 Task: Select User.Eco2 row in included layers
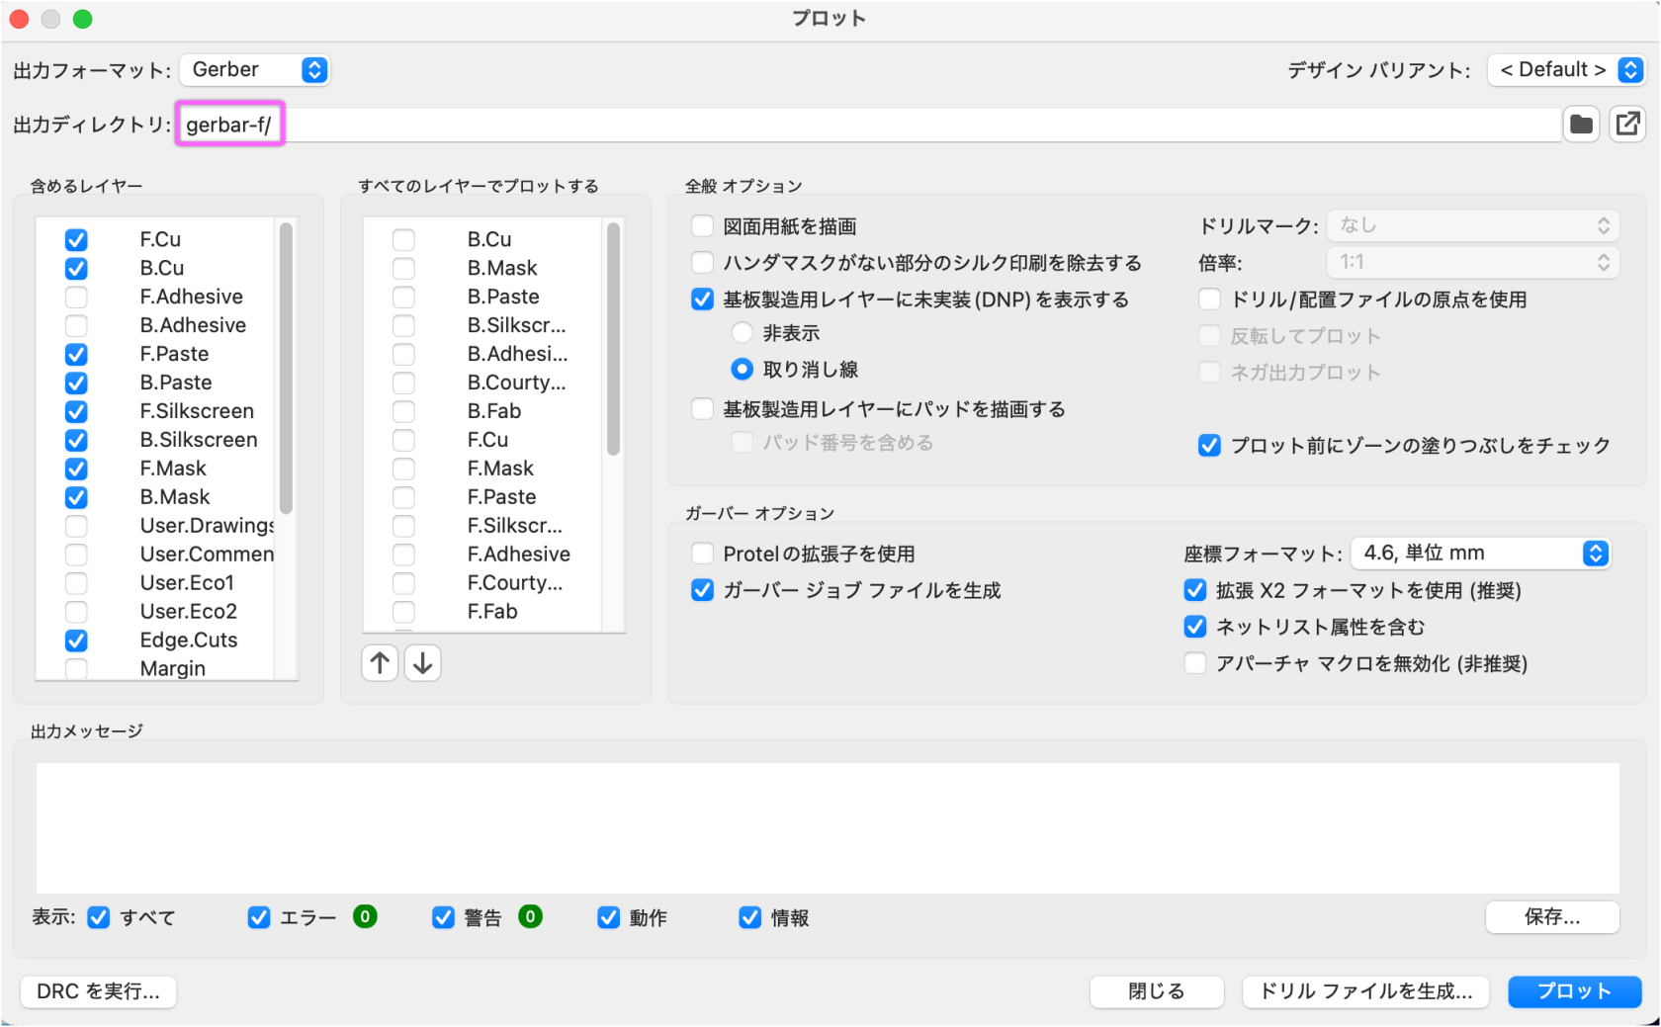click(x=155, y=613)
